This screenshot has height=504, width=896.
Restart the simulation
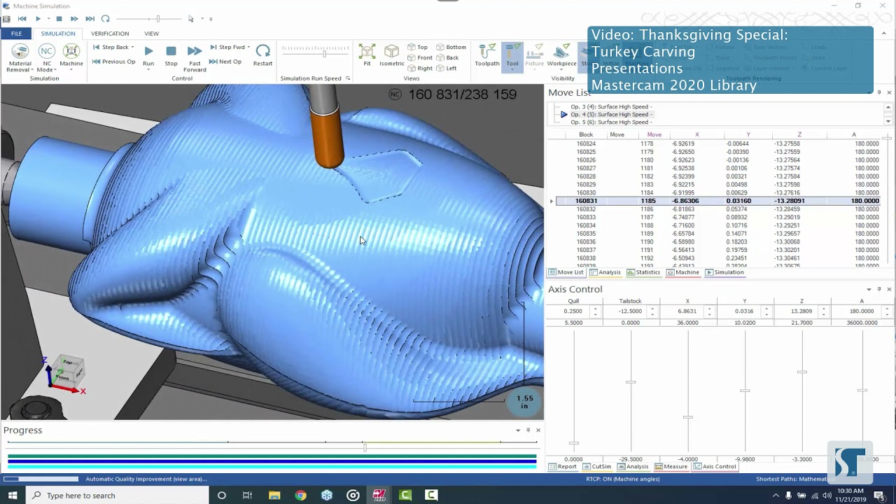[262, 55]
